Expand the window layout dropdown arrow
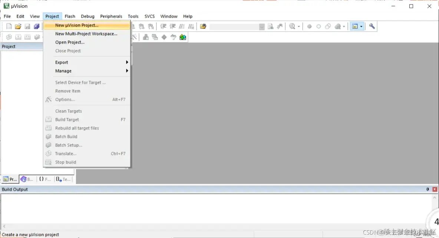This screenshot has width=439, height=238. 361,27
